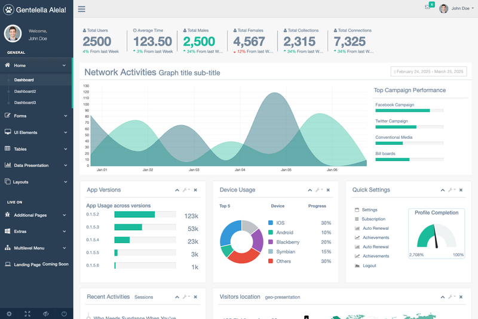Select Dashboard submenu item
This screenshot has width=478, height=319.
[24, 80]
